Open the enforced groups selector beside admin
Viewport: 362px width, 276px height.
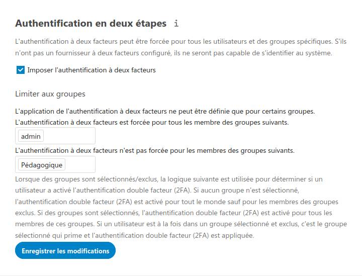click(x=69, y=136)
